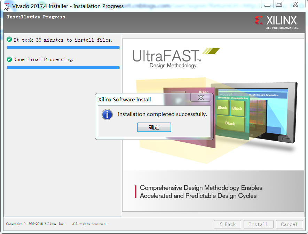Close the Vivado installer window

tap(295, 4)
